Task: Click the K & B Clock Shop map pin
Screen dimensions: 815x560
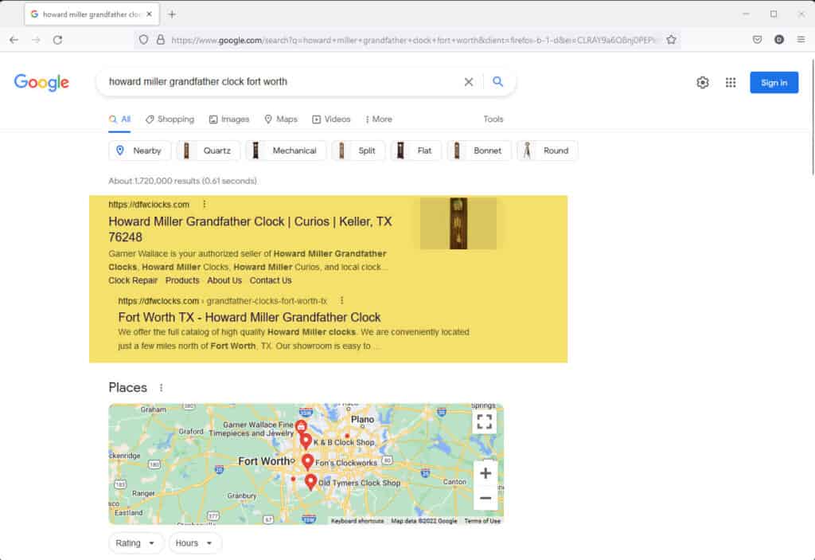Action: [x=306, y=441]
